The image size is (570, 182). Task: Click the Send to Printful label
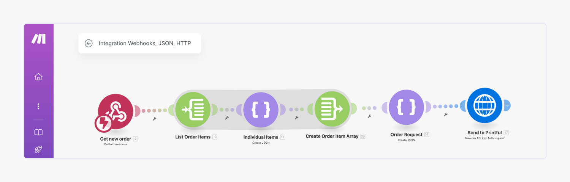(484, 133)
